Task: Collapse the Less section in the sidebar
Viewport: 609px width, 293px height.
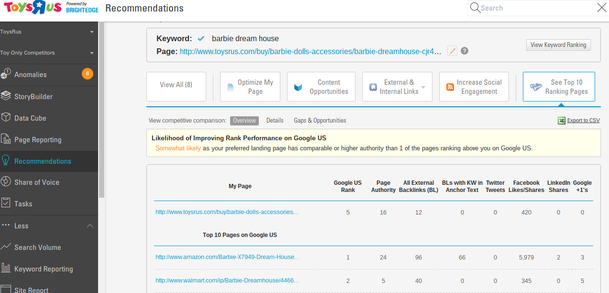Action: [90, 225]
